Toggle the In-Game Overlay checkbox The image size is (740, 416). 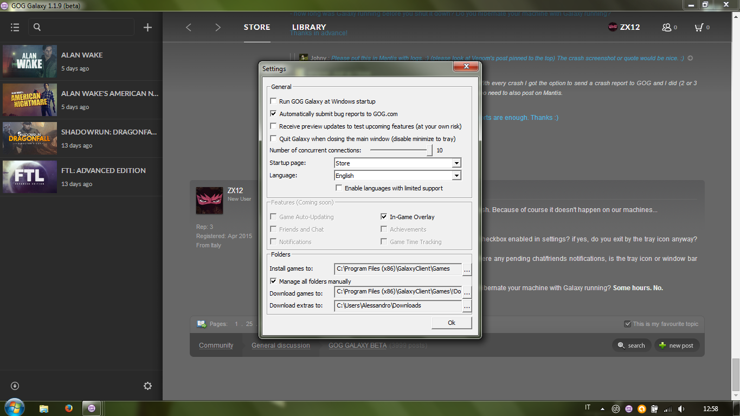(384, 217)
